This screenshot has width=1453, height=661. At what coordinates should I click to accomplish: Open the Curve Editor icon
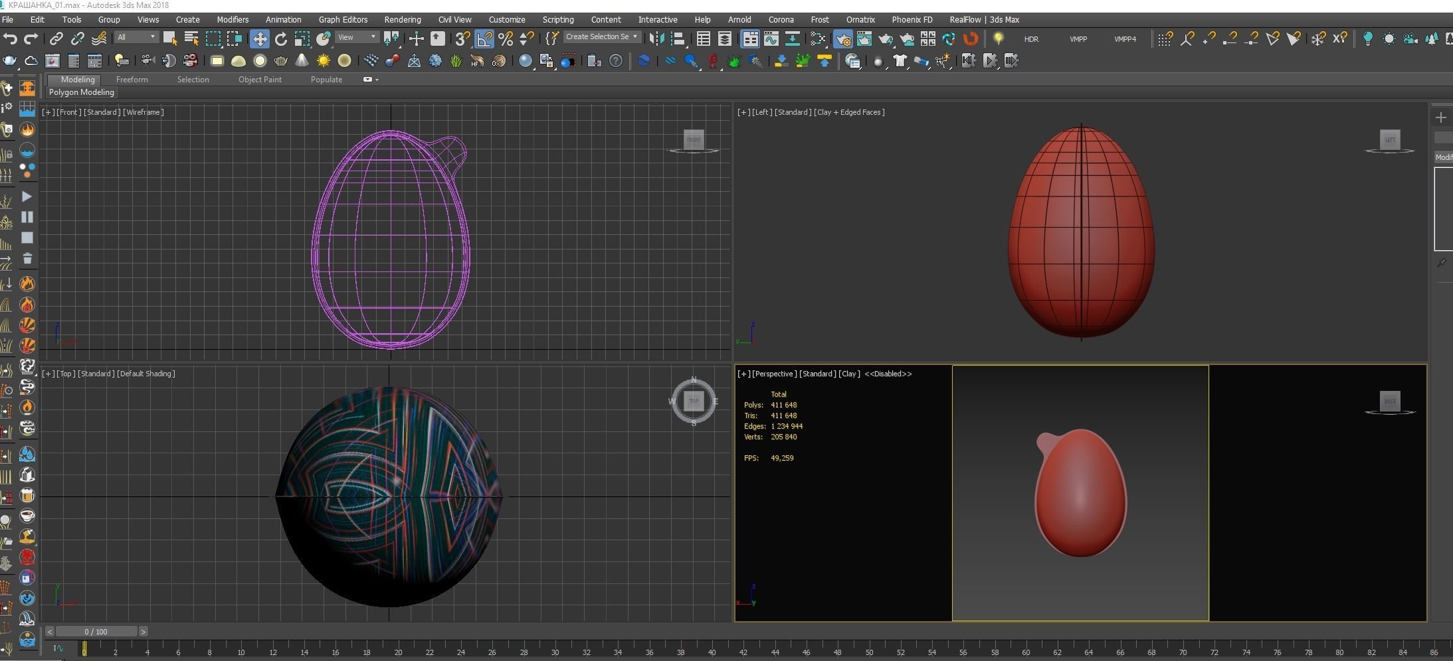tap(771, 38)
